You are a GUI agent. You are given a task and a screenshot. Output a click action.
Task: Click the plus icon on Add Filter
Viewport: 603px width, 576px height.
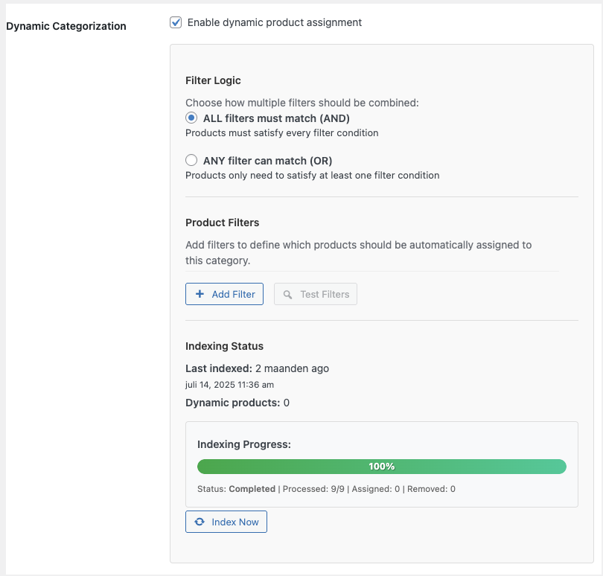(x=199, y=294)
